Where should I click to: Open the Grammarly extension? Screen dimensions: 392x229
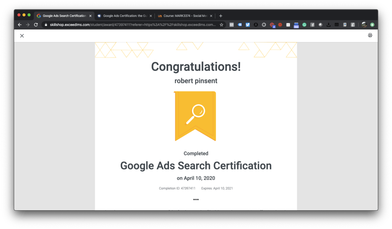point(304,24)
